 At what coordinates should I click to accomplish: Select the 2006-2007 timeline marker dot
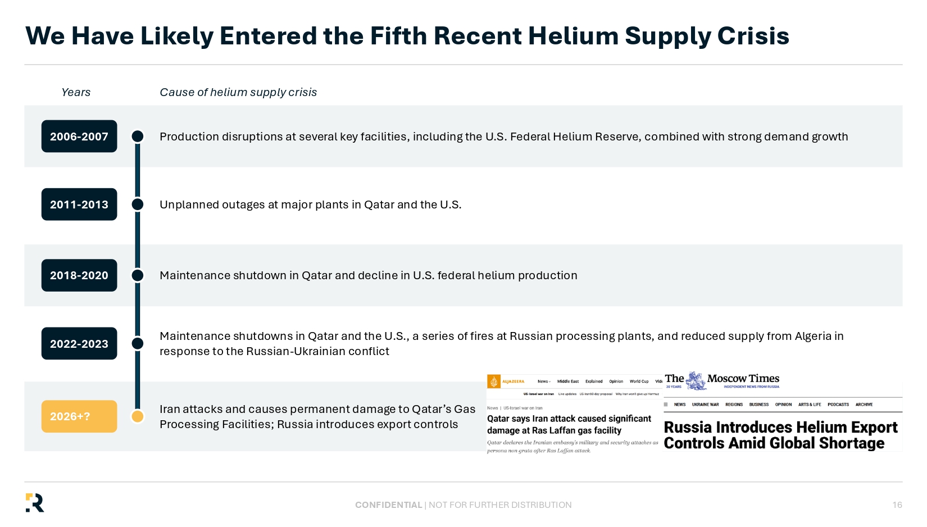[x=138, y=137]
